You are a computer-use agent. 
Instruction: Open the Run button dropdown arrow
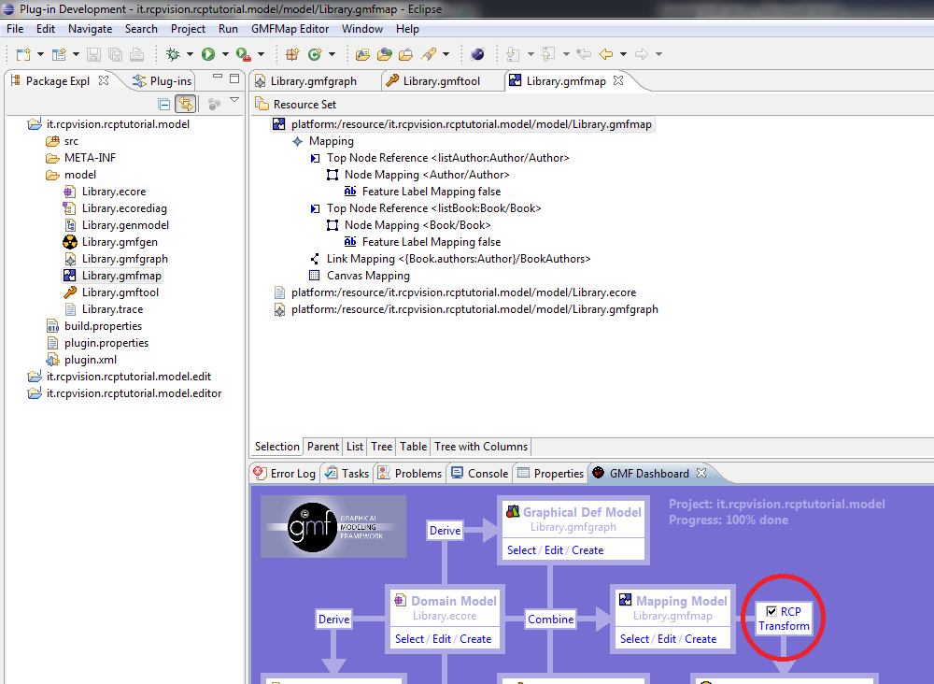pyautogui.click(x=225, y=54)
